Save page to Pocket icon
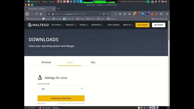The image size is (194, 109). 104,14
